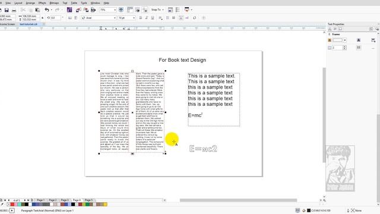Switch to Page 2 tab

[53, 200]
